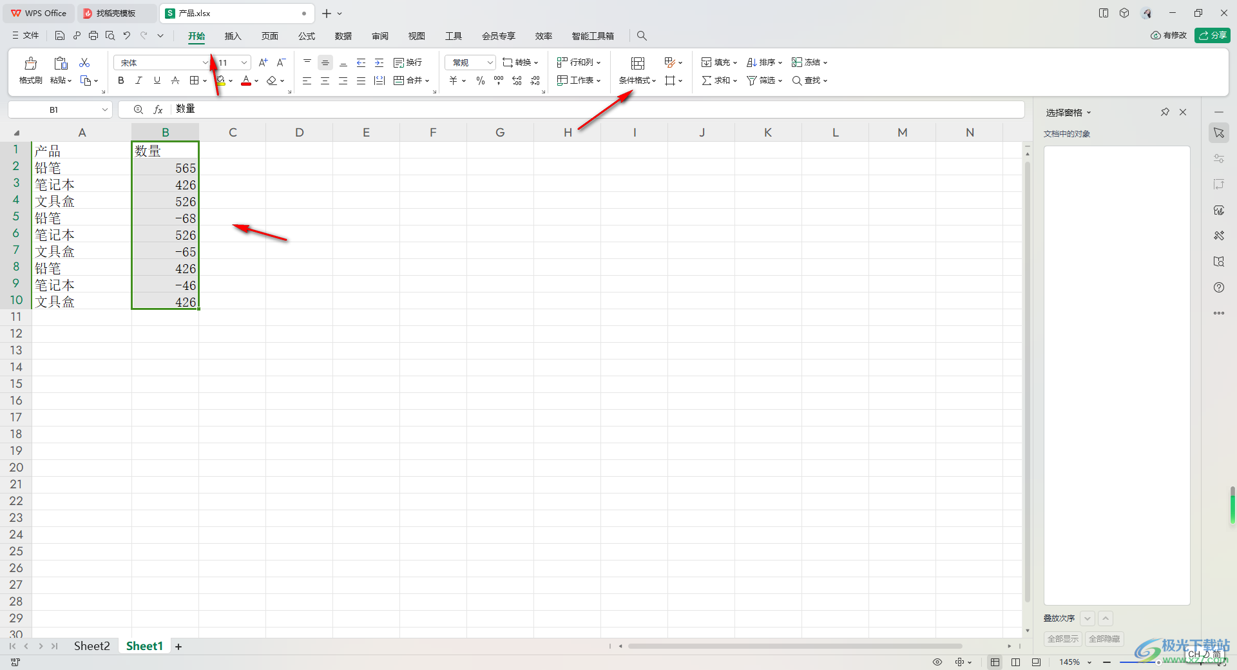Open the Worksheet (工作表) menu

tap(579, 81)
